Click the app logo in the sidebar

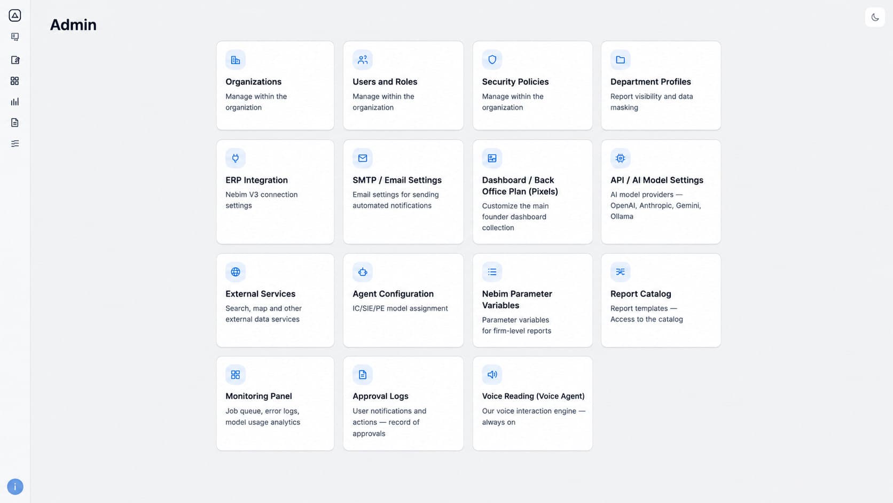click(x=15, y=16)
